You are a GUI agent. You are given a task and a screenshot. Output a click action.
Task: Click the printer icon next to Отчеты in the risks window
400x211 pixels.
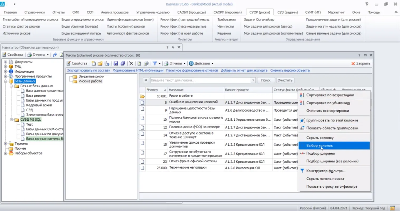pos(166,63)
